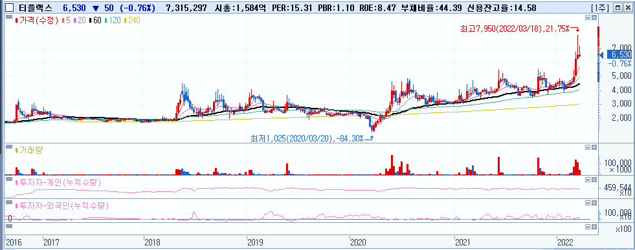This screenshot has width=635, height=250.
Task: Maximize the price chart panel
Action: click(x=588, y=17)
